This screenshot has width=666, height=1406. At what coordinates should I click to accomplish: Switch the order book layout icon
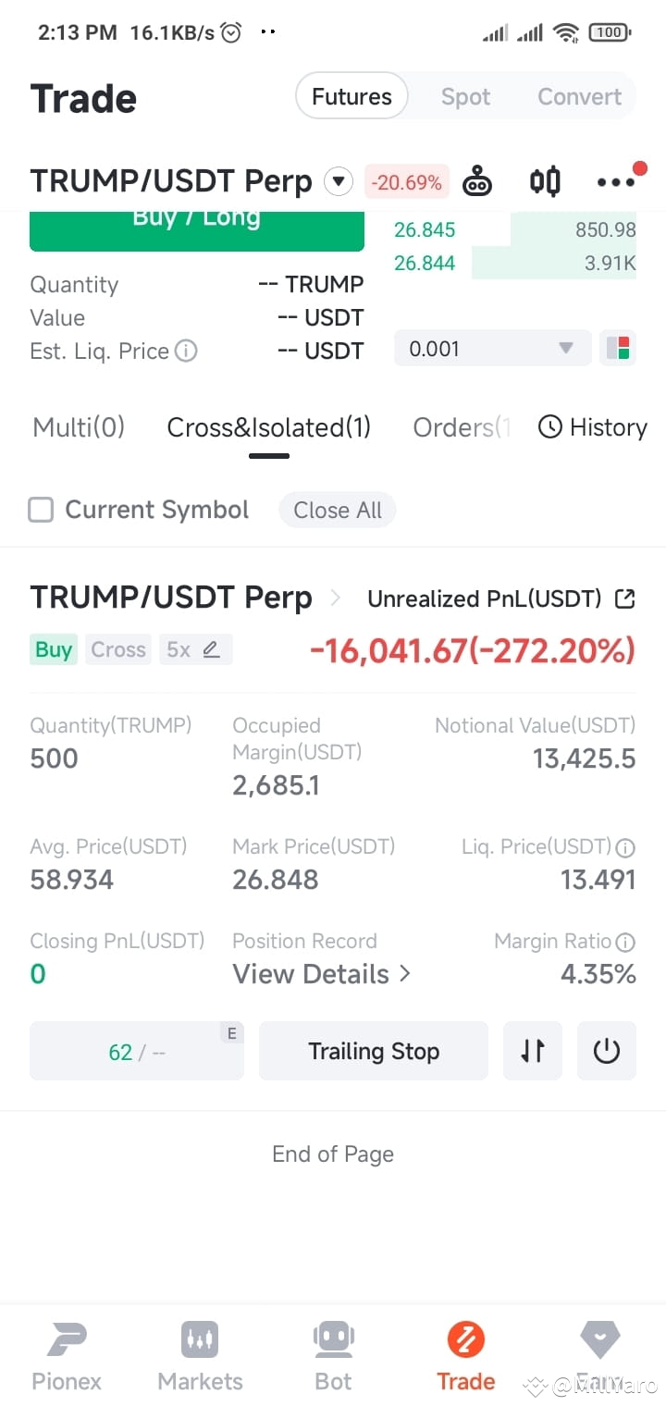tap(618, 349)
